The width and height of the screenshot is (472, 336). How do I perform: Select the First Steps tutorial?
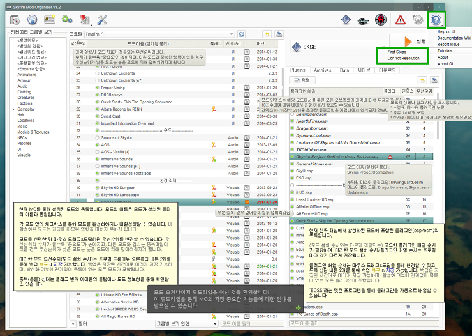397,52
